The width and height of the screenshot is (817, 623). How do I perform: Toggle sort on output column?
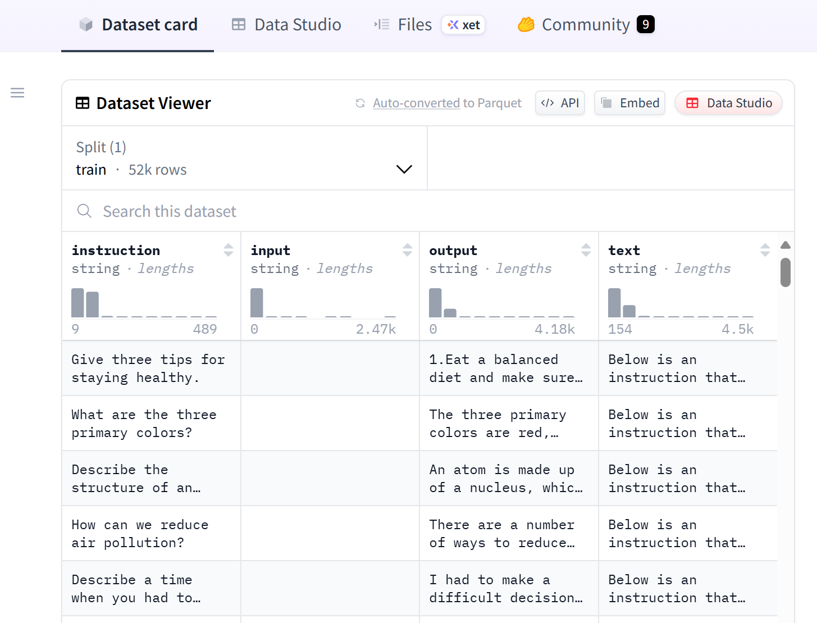[x=586, y=250]
